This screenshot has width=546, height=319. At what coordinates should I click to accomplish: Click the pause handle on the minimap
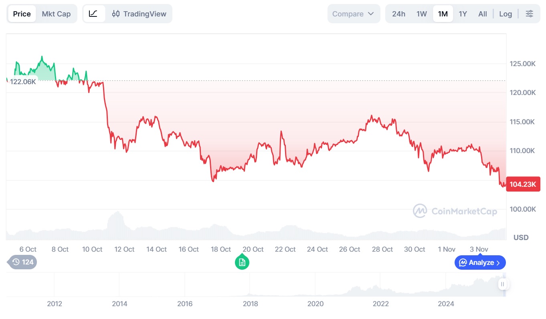(503, 284)
